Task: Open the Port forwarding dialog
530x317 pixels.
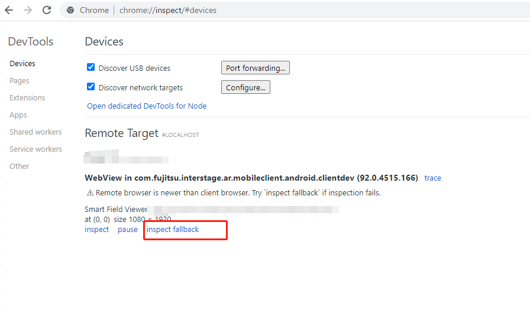Action: pyautogui.click(x=256, y=68)
